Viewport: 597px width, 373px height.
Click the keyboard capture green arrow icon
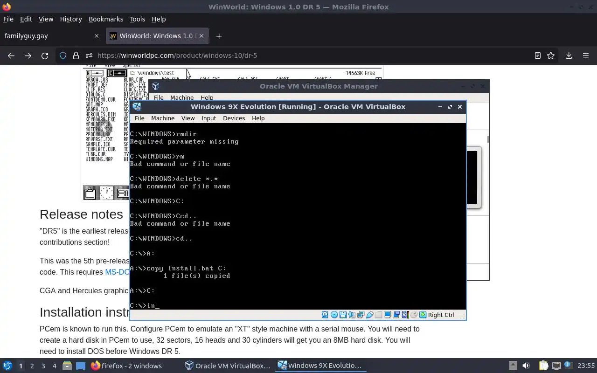[x=423, y=315]
